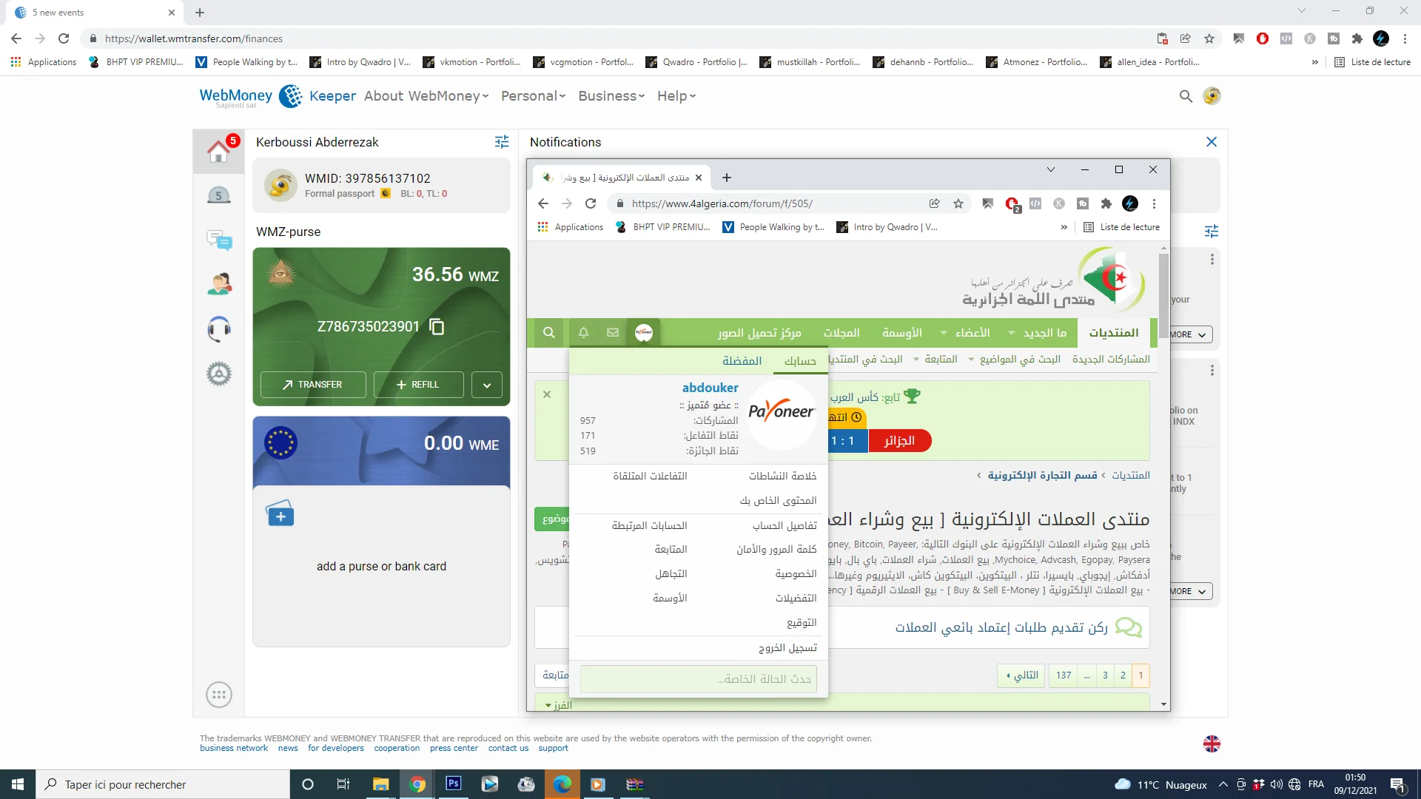Expand the Business menu
Image resolution: width=1421 pixels, height=799 pixels.
[611, 96]
